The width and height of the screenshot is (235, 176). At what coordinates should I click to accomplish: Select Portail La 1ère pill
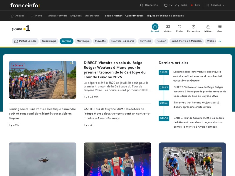[25, 41]
